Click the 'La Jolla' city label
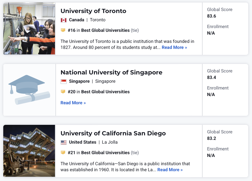The image size is (252, 181). [110, 142]
